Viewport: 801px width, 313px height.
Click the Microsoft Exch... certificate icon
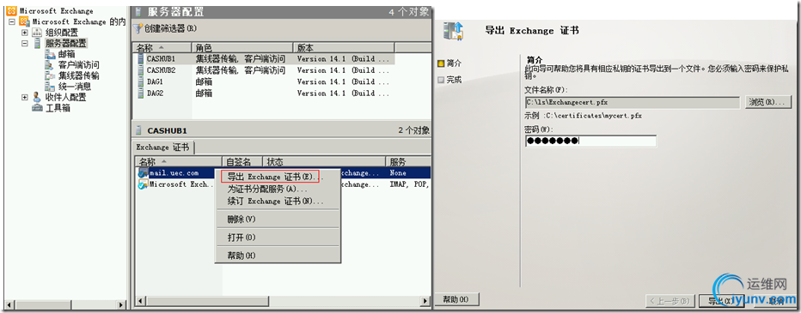click(x=143, y=184)
